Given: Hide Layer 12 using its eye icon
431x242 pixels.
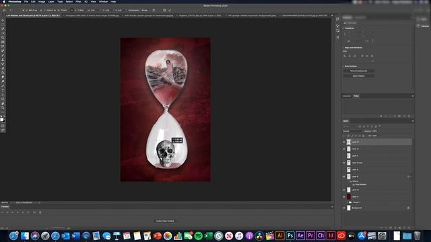Looking at the screenshot, I should click(344, 190).
